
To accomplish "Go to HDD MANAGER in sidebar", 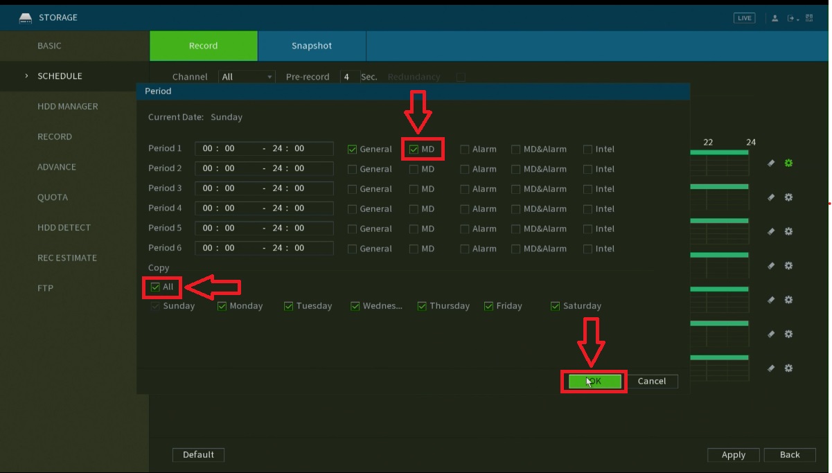I will [x=68, y=107].
